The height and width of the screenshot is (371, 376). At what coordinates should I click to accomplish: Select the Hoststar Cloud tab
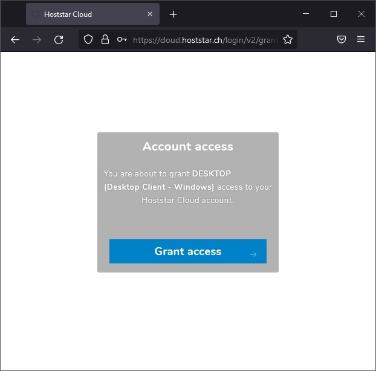92,14
